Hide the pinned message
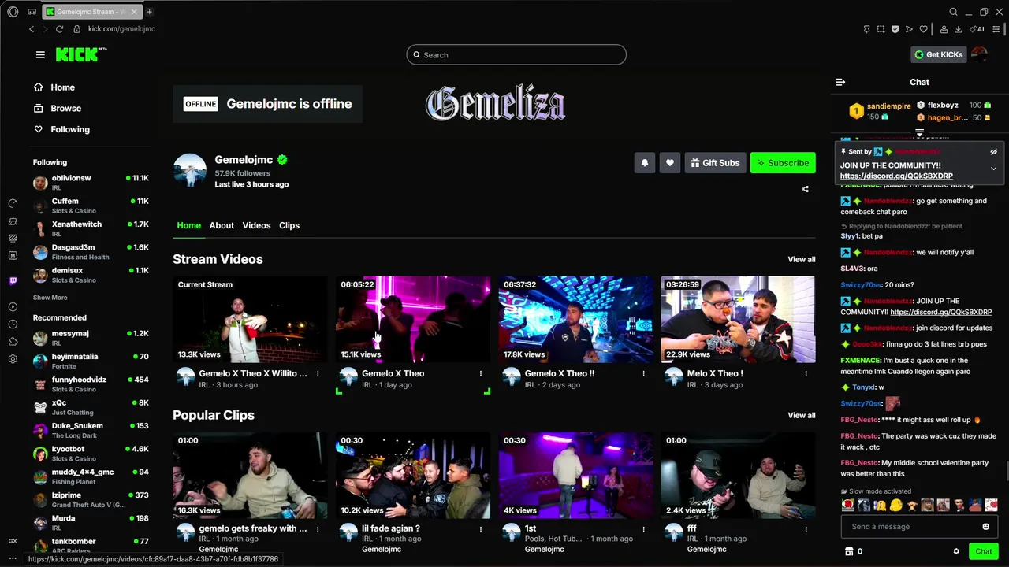Image resolution: width=1009 pixels, height=567 pixels. (x=993, y=151)
